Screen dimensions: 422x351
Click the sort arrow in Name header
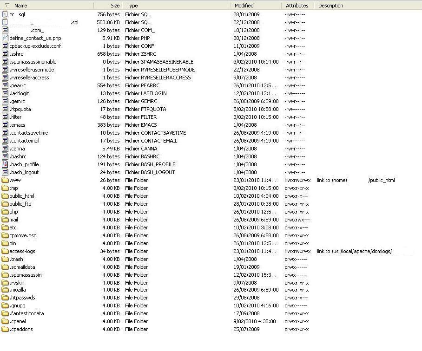pos(7,6)
